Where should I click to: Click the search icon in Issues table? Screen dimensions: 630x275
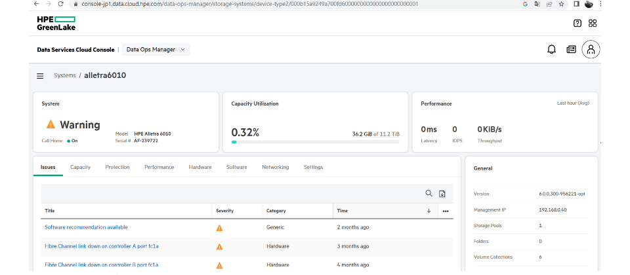pos(429,193)
